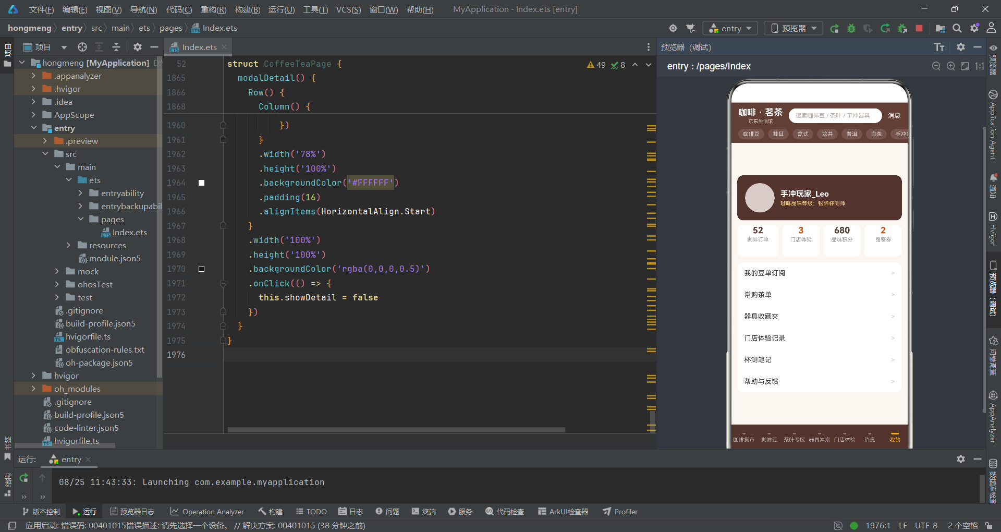Open IDE settings gear in top toolbar
This screenshot has height=532, width=1001.
point(974,28)
